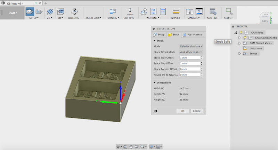The height and width of the screenshot is (150, 278).
Task: Open the 3D milling strategies icon
Action: pos(60,12)
